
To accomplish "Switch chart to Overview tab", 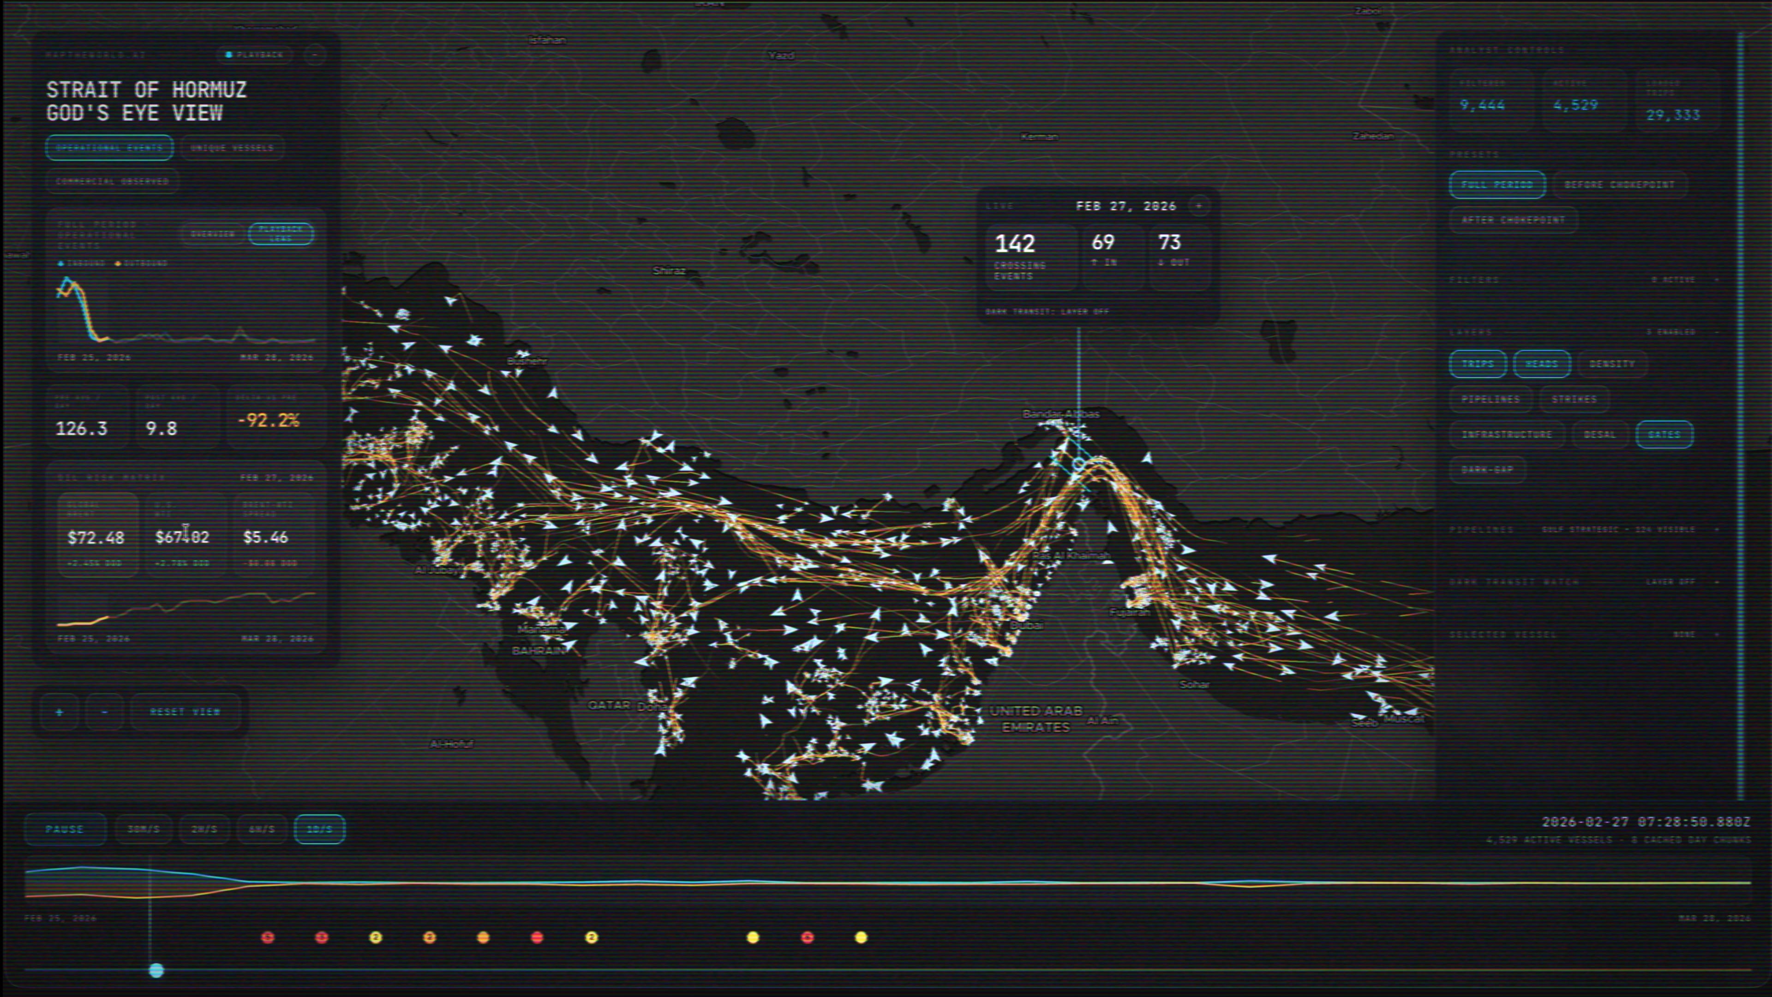I will (x=213, y=234).
